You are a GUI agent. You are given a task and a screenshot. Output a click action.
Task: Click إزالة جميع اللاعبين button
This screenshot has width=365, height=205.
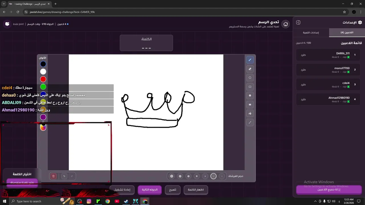(x=329, y=190)
